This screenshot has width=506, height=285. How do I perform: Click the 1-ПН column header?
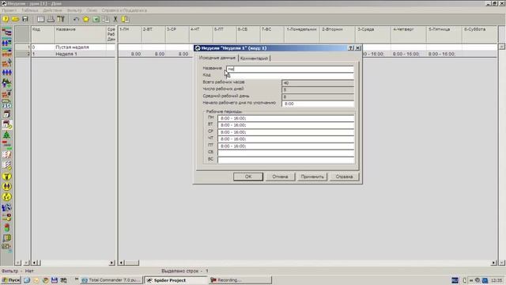point(130,34)
